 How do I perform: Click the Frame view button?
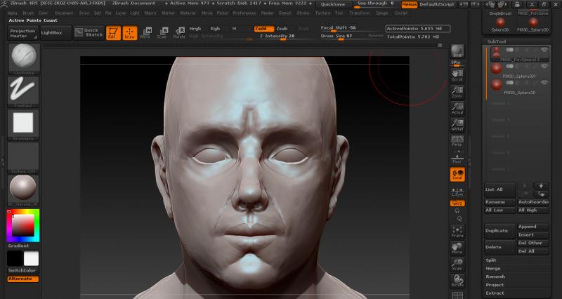click(457, 230)
